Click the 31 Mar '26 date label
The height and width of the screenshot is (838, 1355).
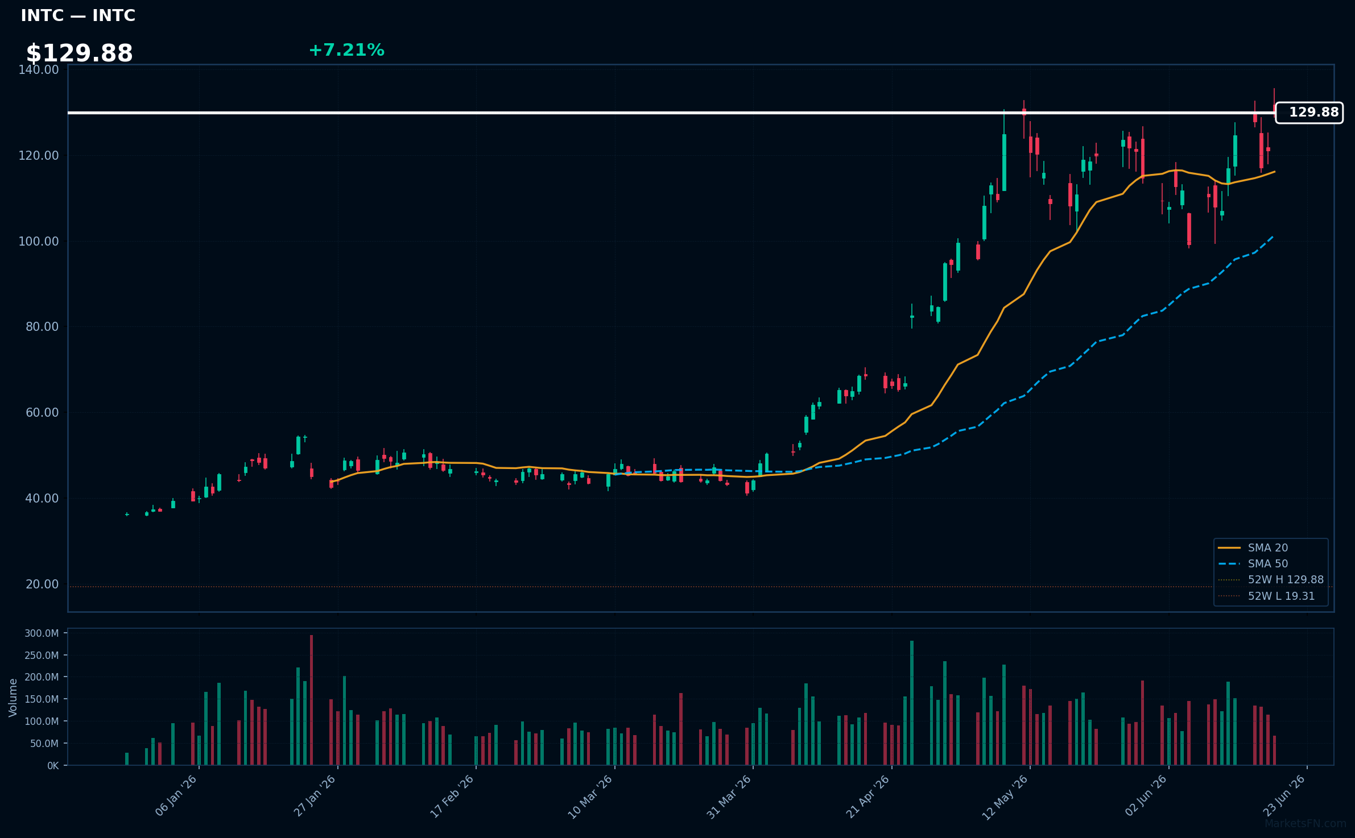[x=729, y=796]
